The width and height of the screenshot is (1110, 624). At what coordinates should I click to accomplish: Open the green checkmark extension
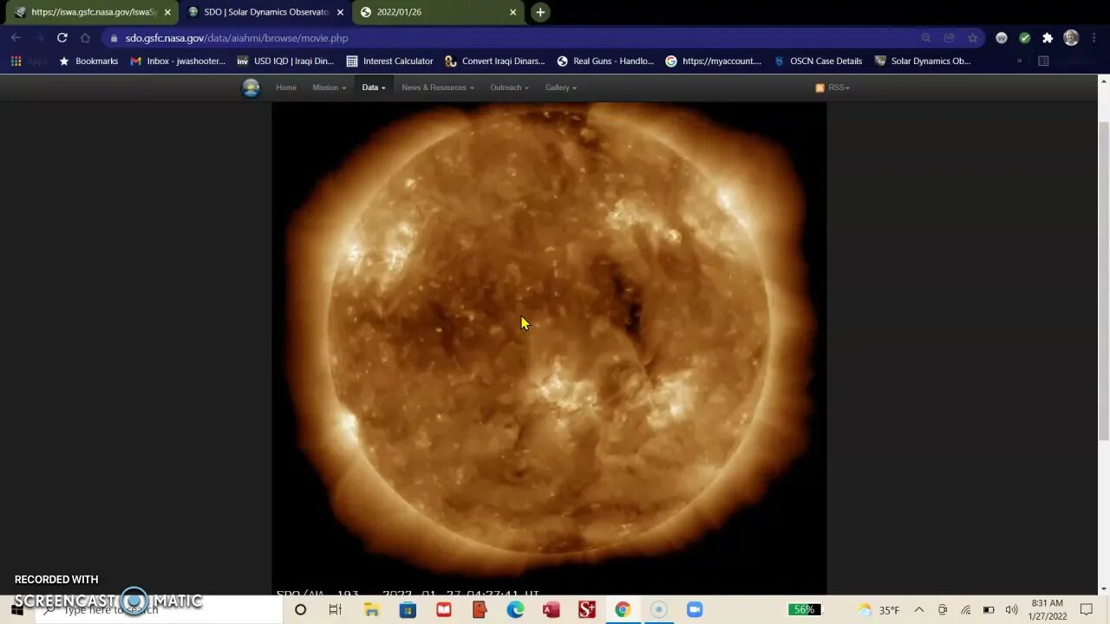coord(1025,38)
